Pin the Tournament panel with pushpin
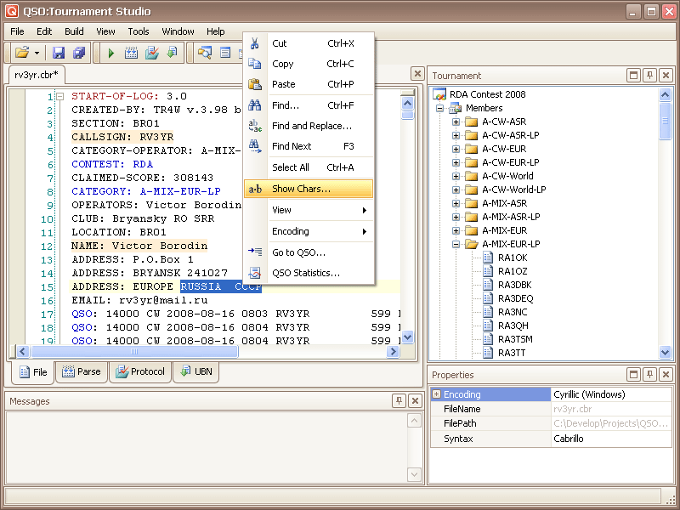 tap(649, 76)
